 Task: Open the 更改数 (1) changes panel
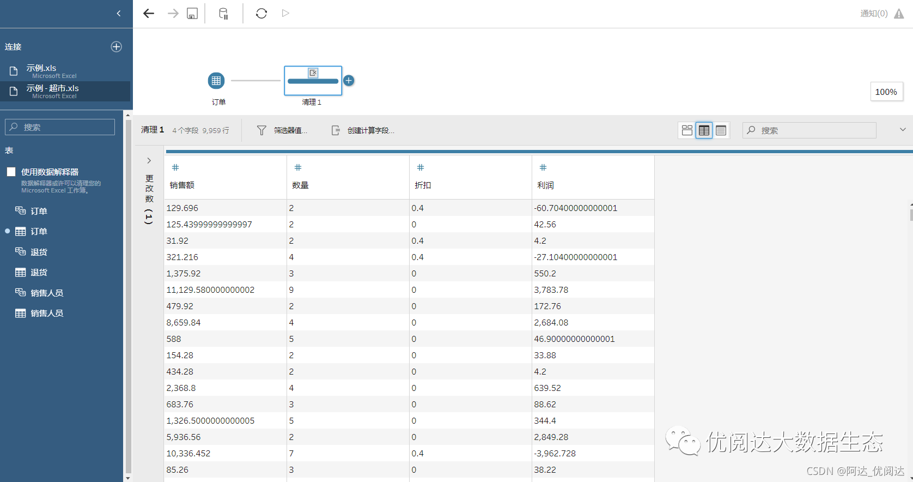coord(149,200)
